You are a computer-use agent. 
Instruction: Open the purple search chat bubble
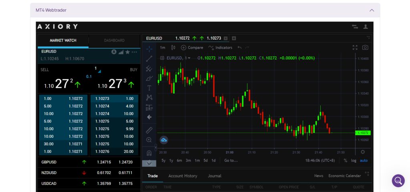(398, 180)
